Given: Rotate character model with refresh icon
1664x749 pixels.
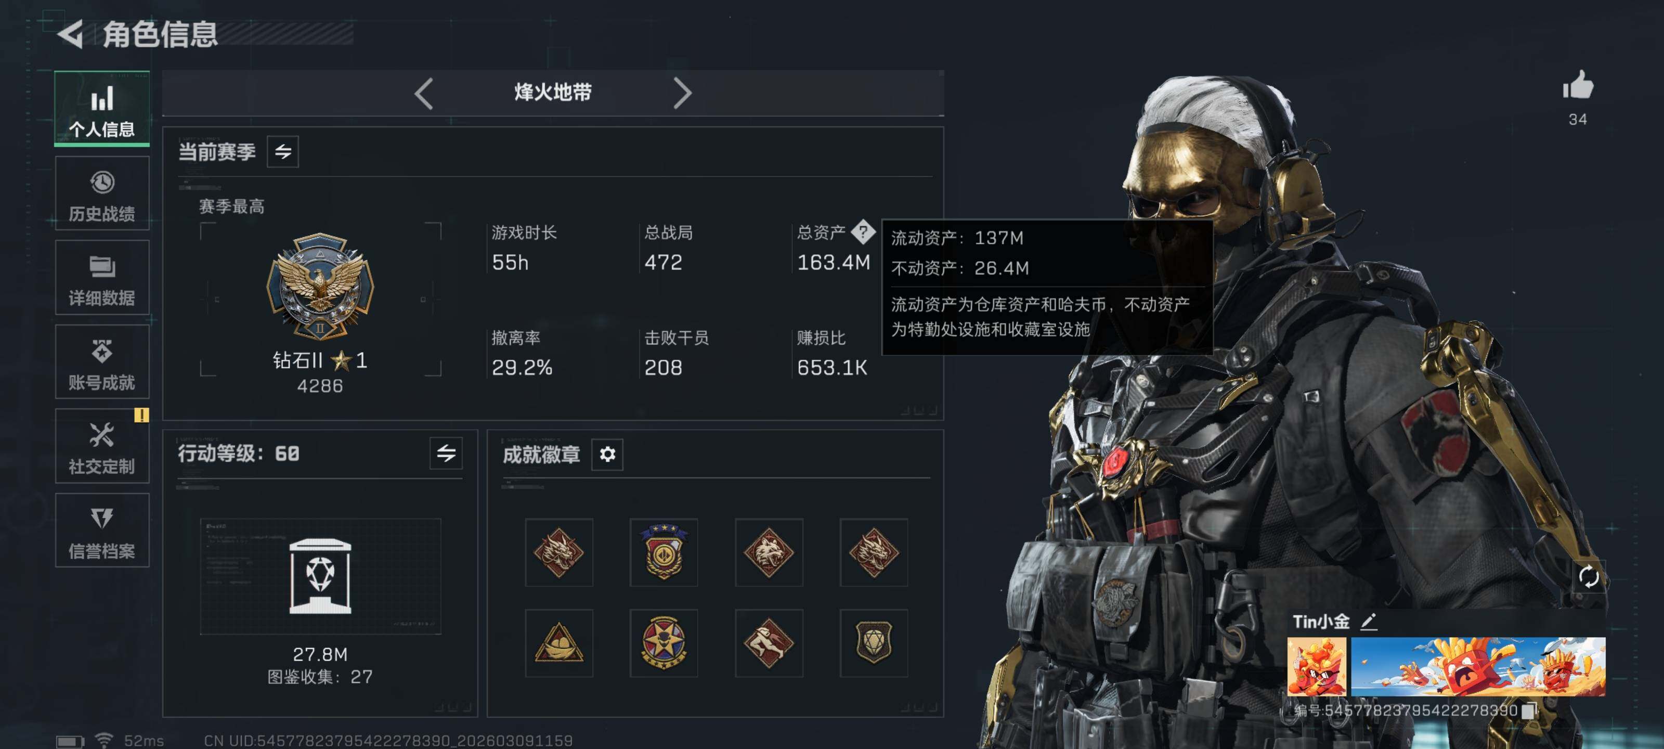Looking at the screenshot, I should (x=1589, y=576).
